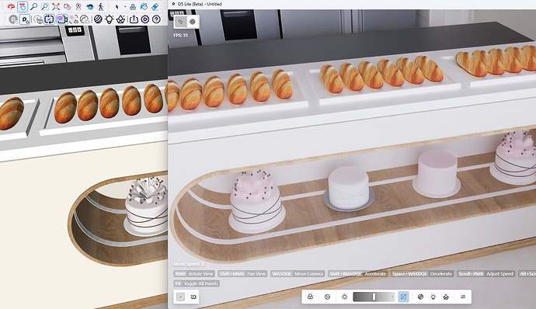This screenshot has width=536, height=309.
Task: Click the export upload icon
Action: (x=134, y=19)
